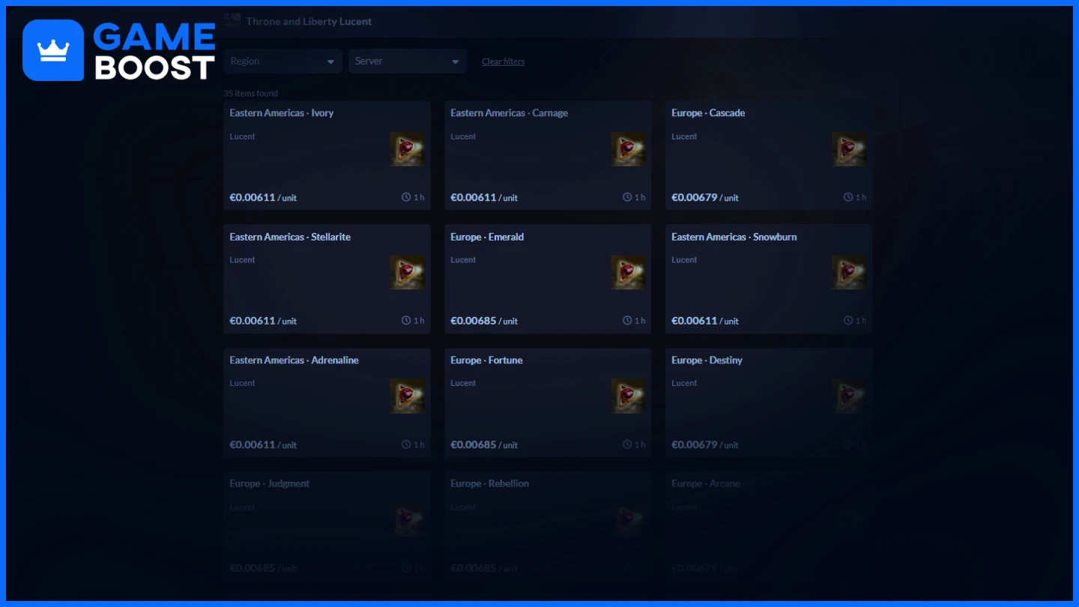Click the €0.00611 price on the Adrenaline card
The height and width of the screenshot is (607, 1079).
click(253, 444)
